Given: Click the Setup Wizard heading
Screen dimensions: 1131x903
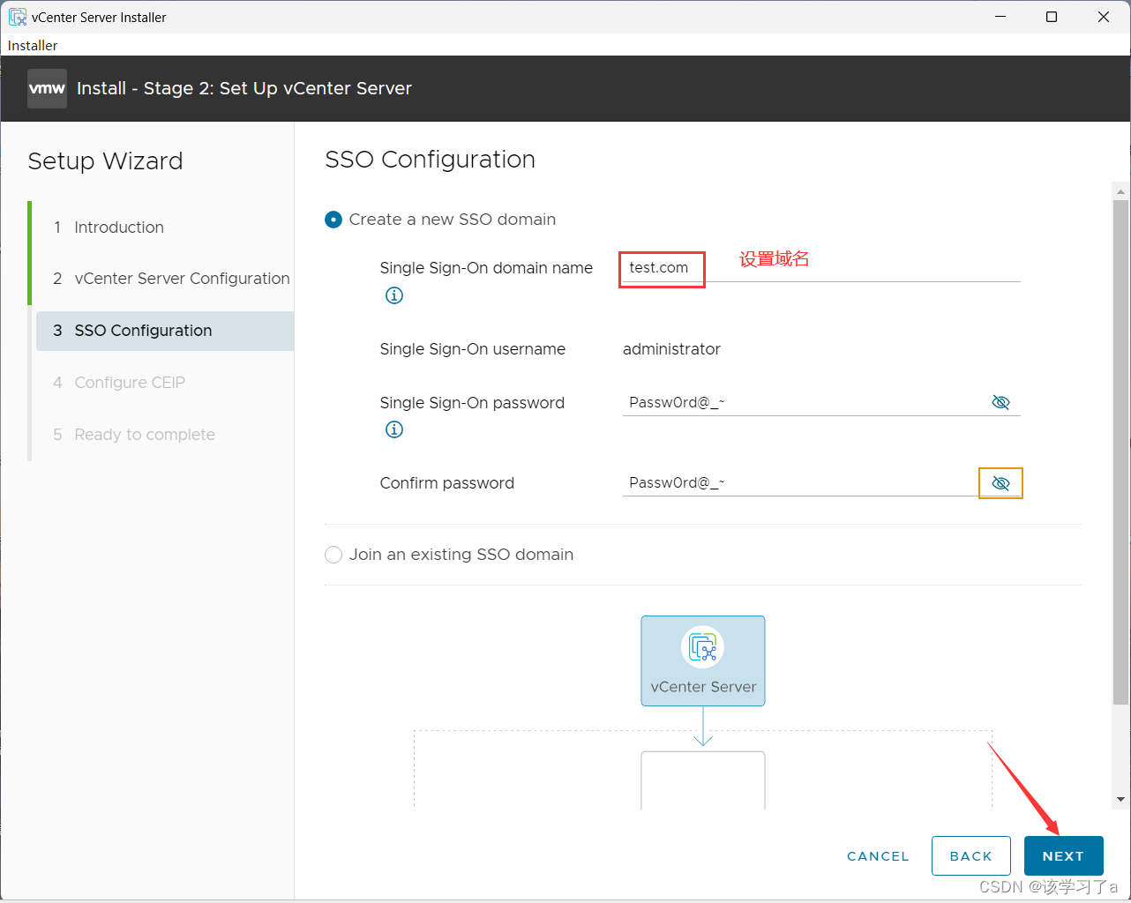Looking at the screenshot, I should pyautogui.click(x=105, y=161).
